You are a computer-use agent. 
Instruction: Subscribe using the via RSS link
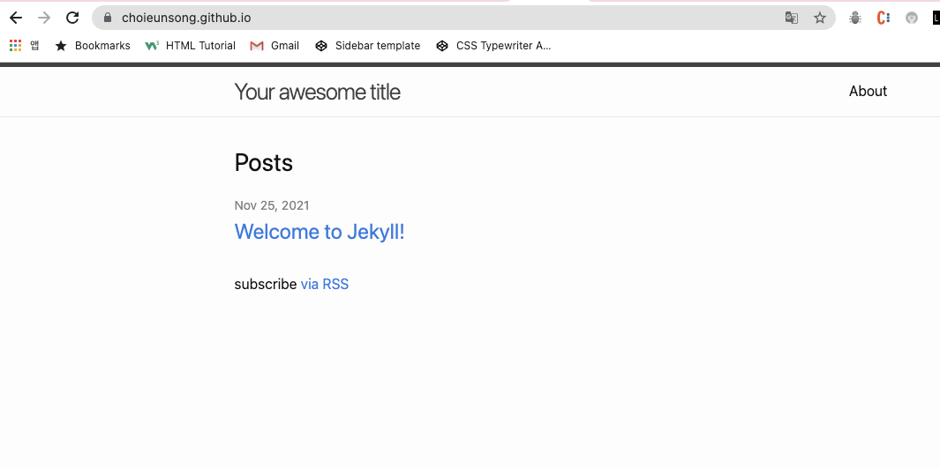tap(324, 285)
